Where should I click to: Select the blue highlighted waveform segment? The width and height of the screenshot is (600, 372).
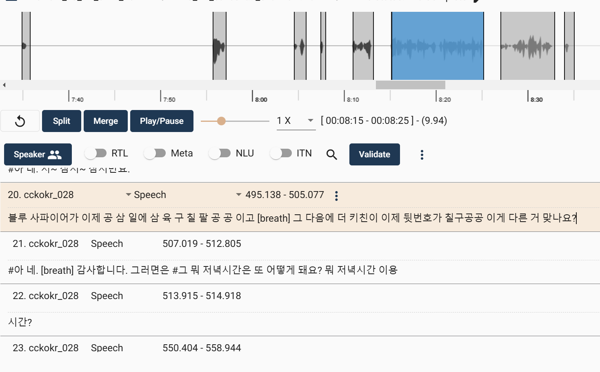click(437, 46)
